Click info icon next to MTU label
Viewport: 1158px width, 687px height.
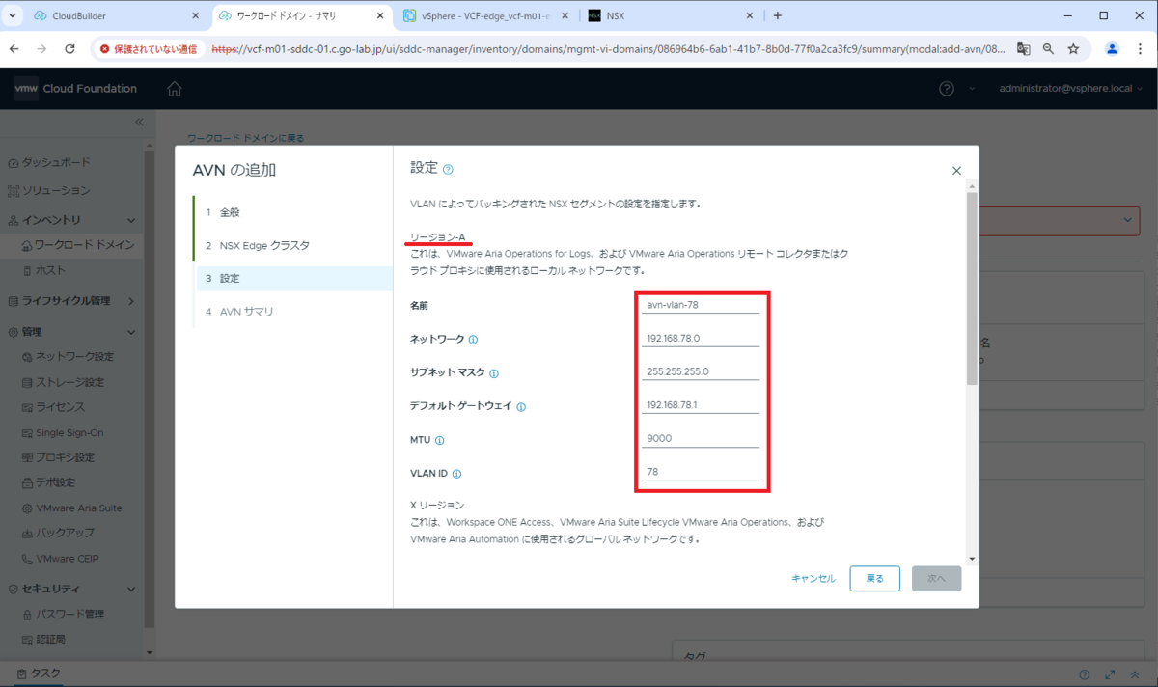tap(439, 441)
